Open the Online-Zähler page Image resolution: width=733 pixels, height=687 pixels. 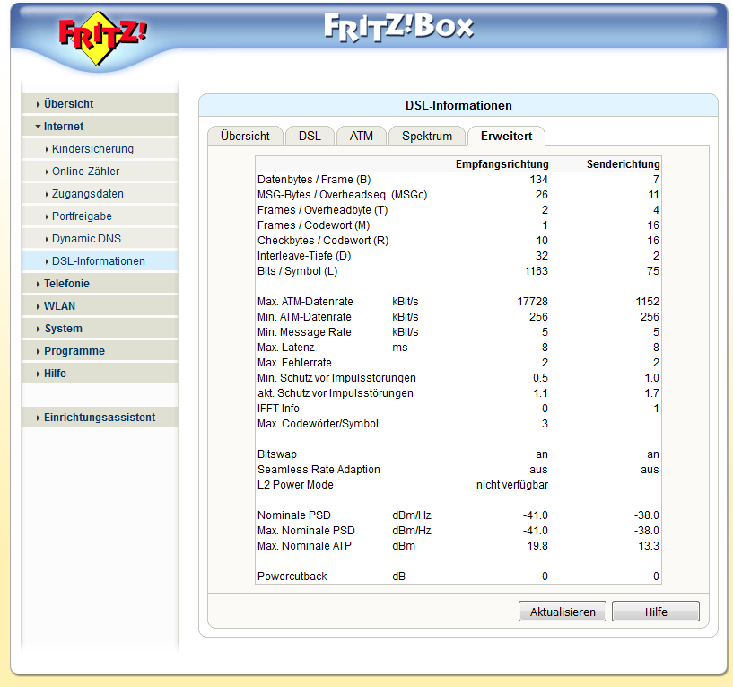[x=85, y=172]
